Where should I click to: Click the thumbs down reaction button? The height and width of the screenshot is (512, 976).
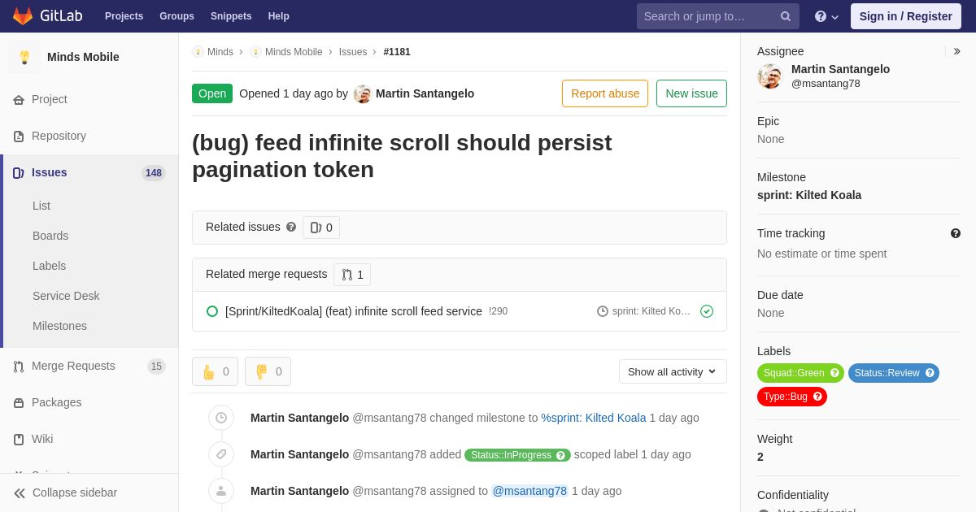point(268,371)
